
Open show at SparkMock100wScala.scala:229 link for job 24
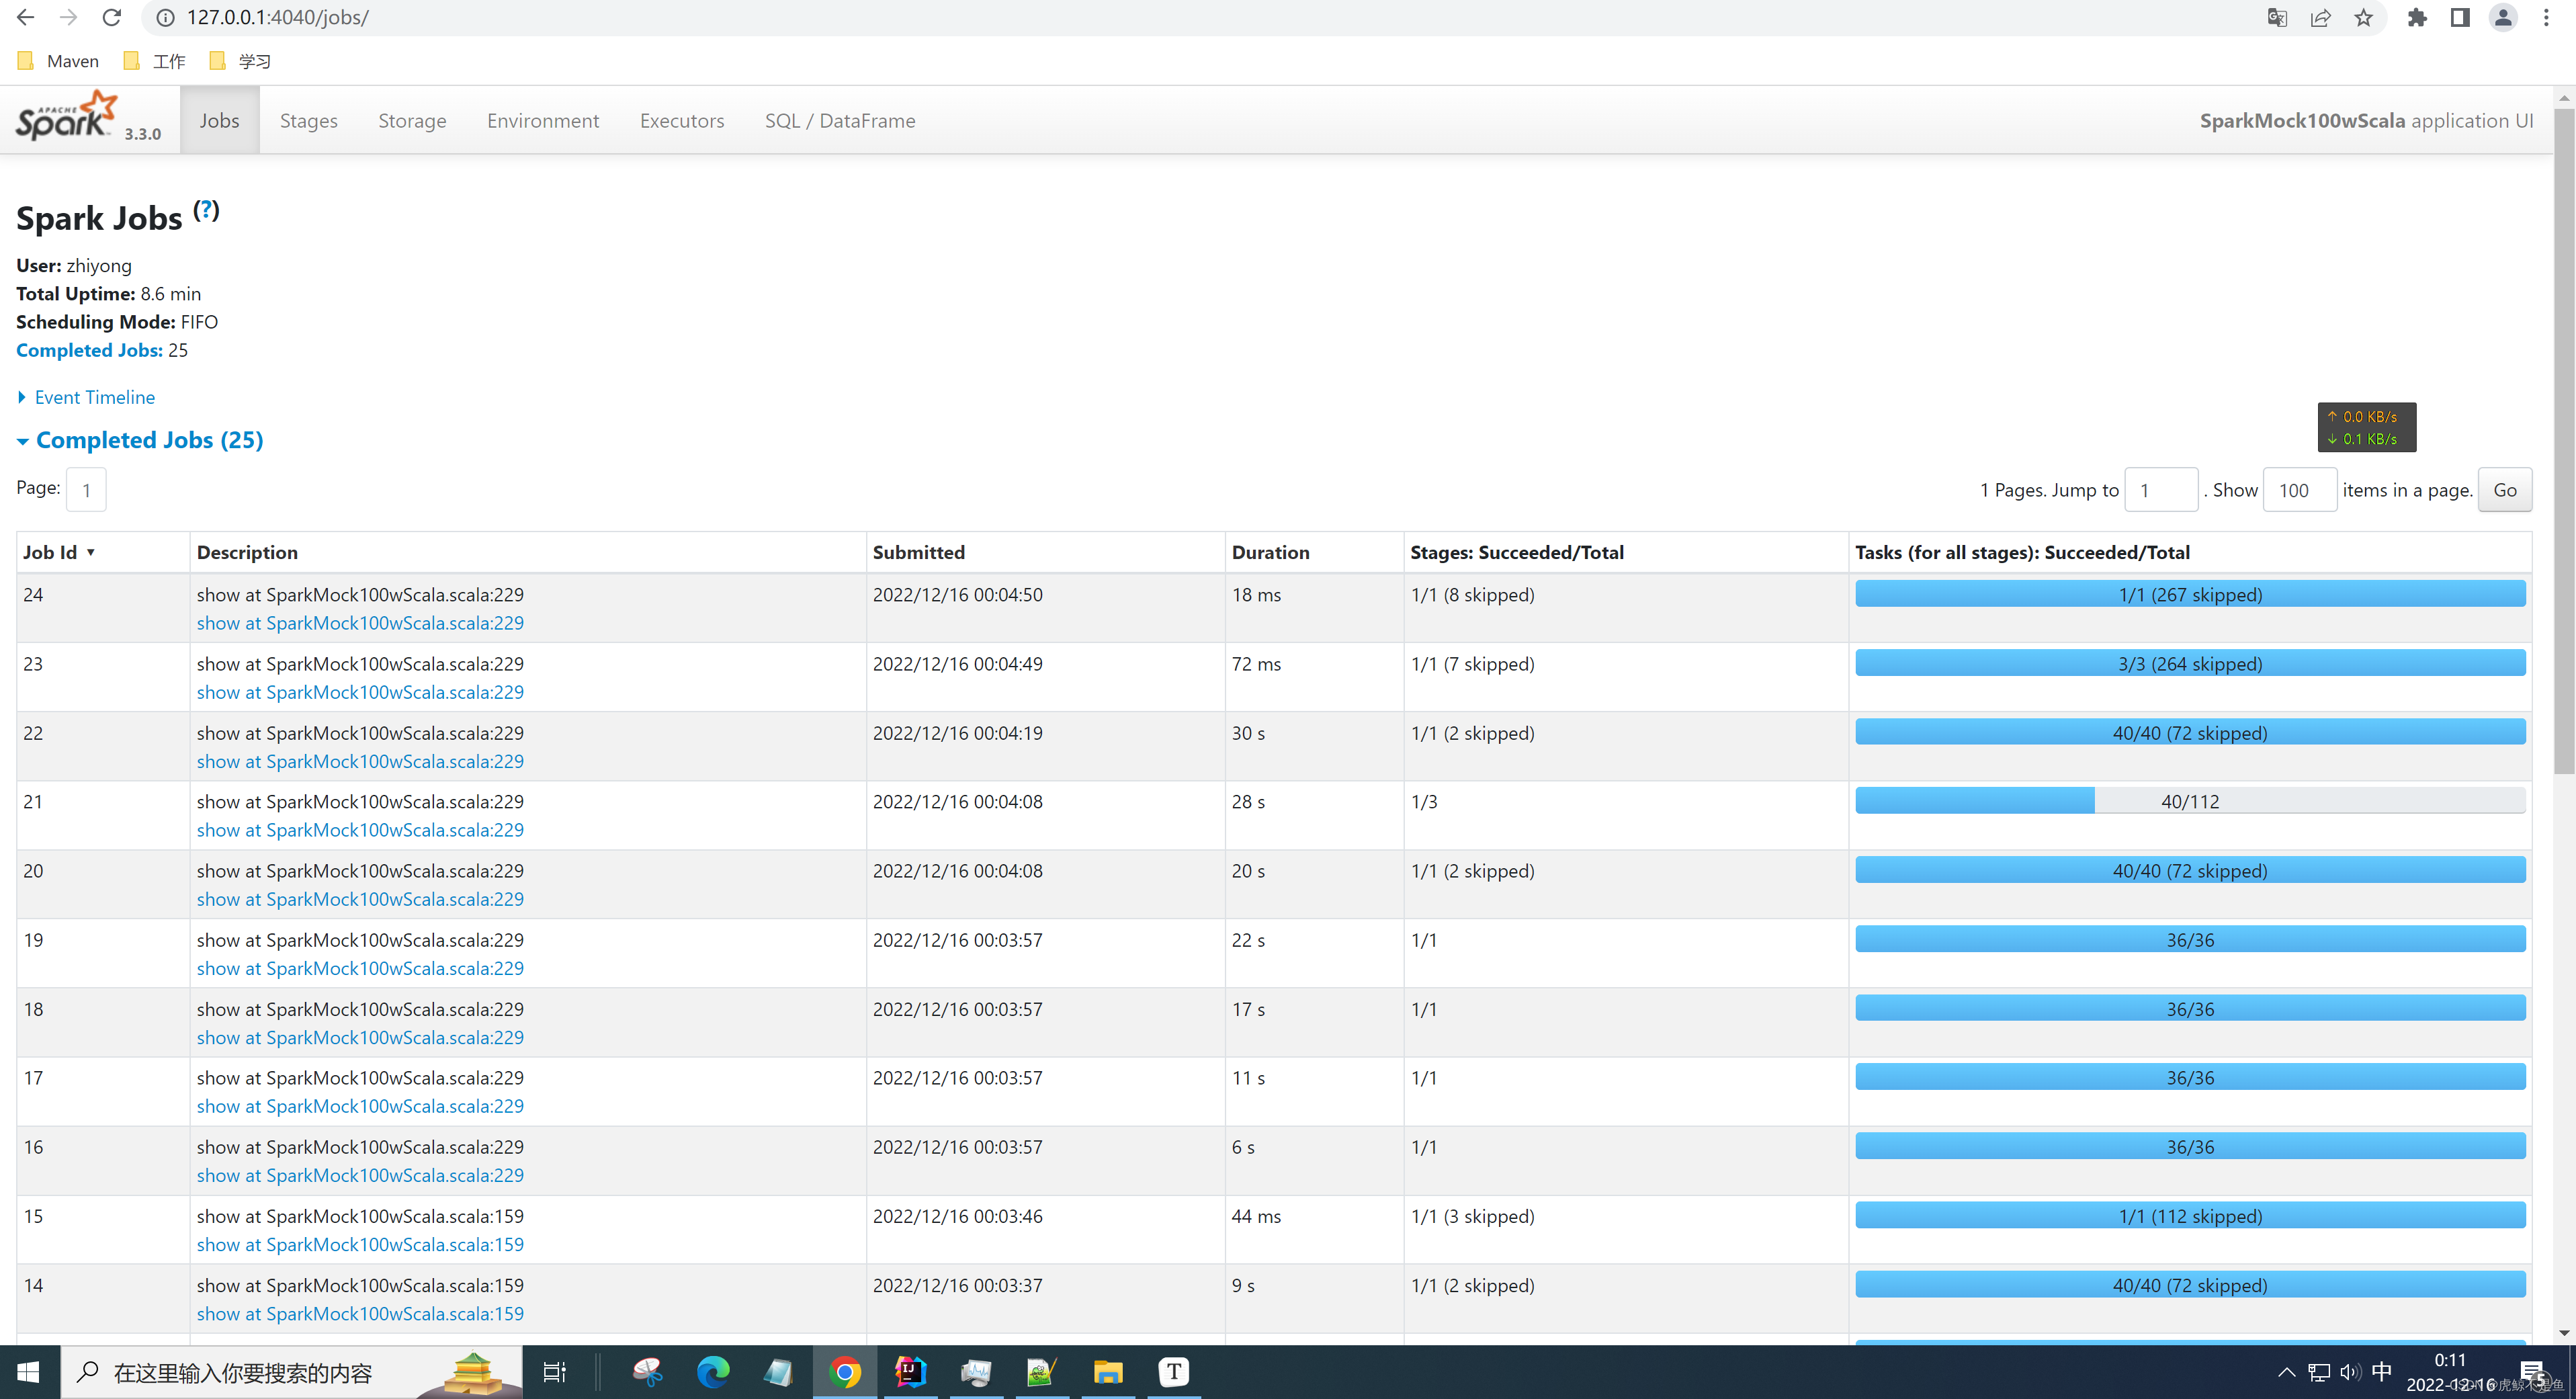click(x=359, y=623)
